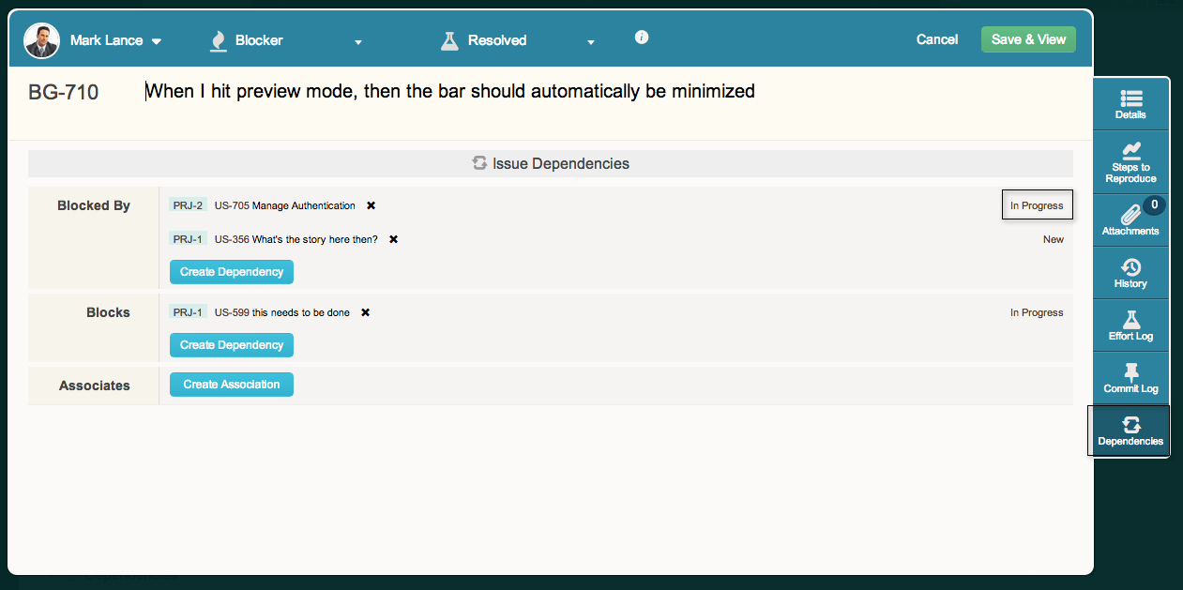This screenshot has height=590, width=1183.
Task: Click Create Dependency under Blocked By
Action: click(x=231, y=272)
